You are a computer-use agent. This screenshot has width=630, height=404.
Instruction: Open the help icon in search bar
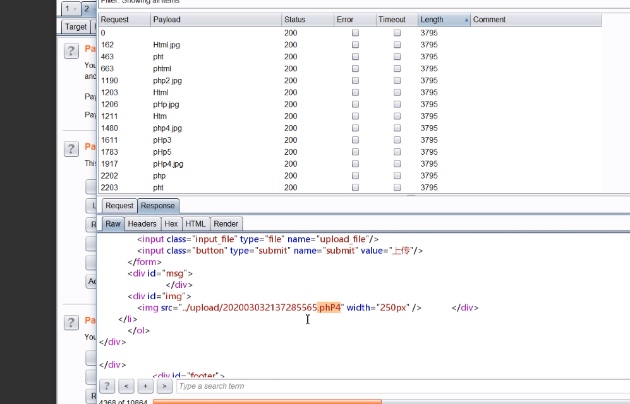coord(107,386)
